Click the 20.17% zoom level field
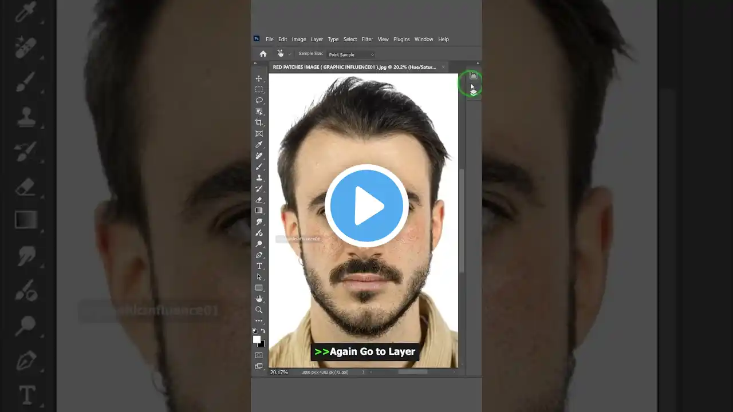 click(279, 373)
